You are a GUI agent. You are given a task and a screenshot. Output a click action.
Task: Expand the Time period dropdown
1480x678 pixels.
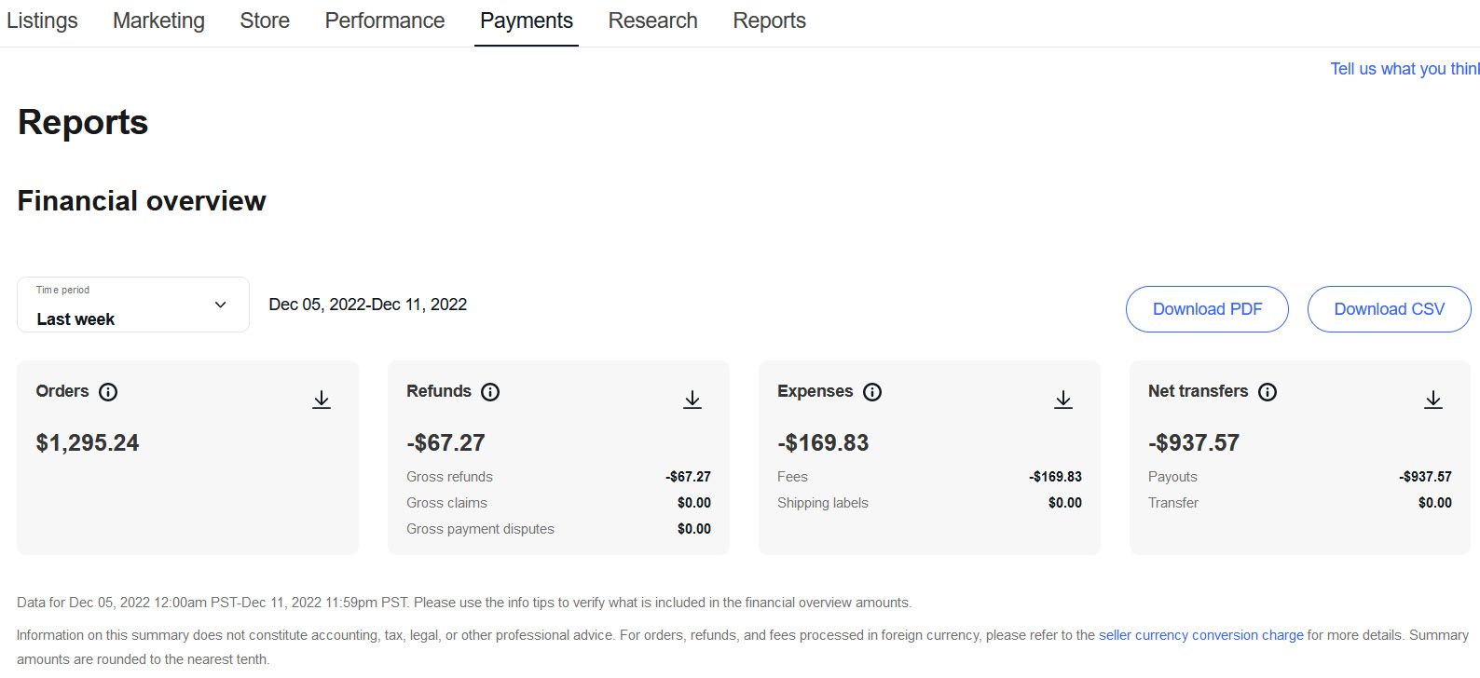point(133,305)
